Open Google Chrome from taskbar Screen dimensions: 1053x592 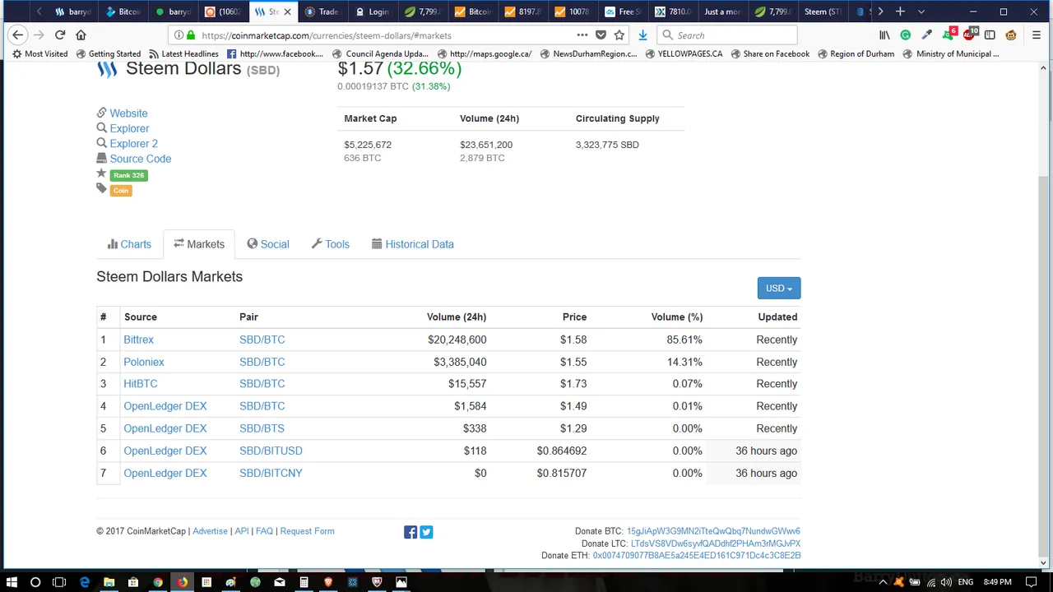[157, 582]
